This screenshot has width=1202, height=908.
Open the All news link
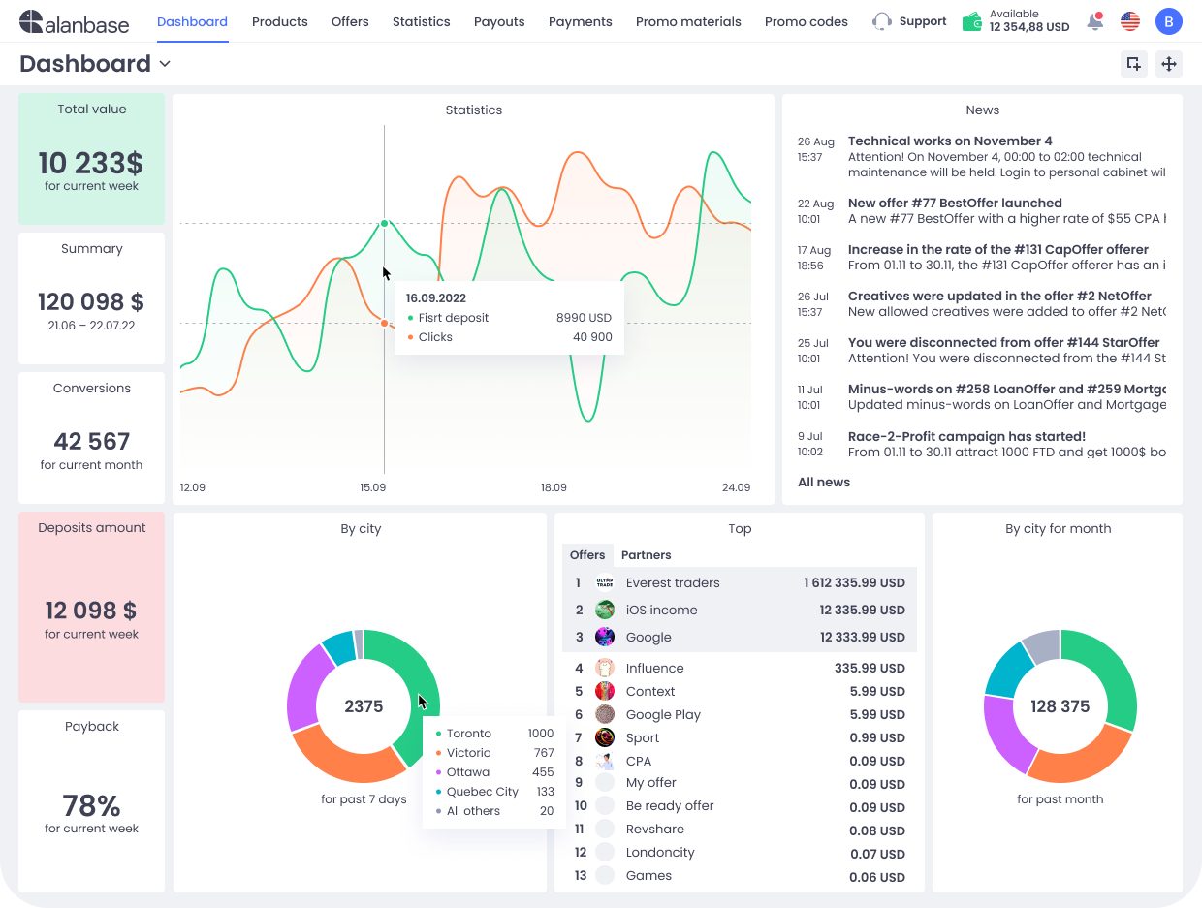tap(823, 482)
